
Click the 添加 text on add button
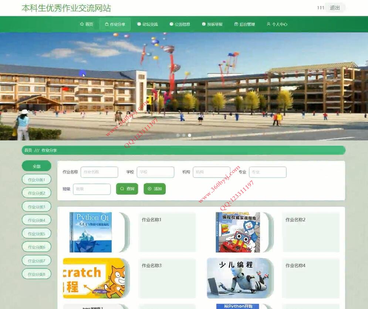tap(158, 189)
